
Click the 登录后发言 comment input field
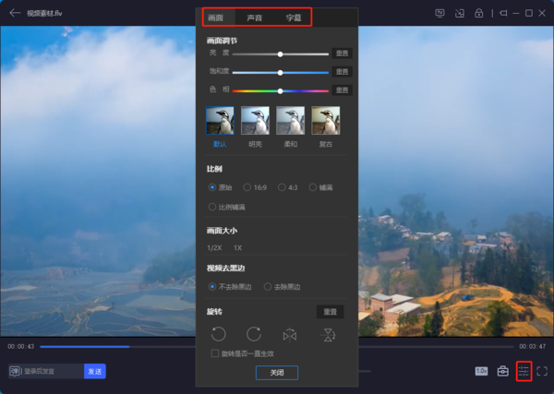coord(53,372)
